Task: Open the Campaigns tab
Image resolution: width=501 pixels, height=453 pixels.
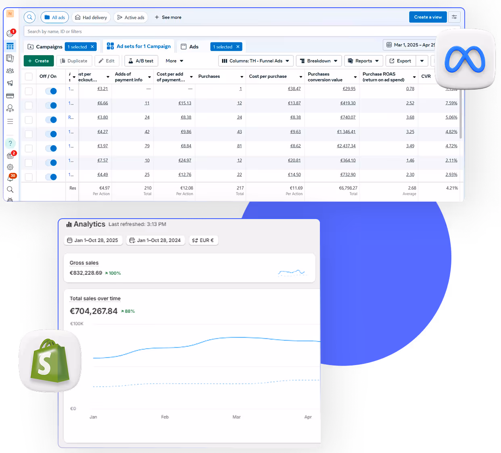Action: pos(44,46)
